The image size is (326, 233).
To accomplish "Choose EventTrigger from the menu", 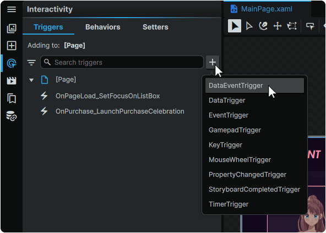I will pos(254,115).
